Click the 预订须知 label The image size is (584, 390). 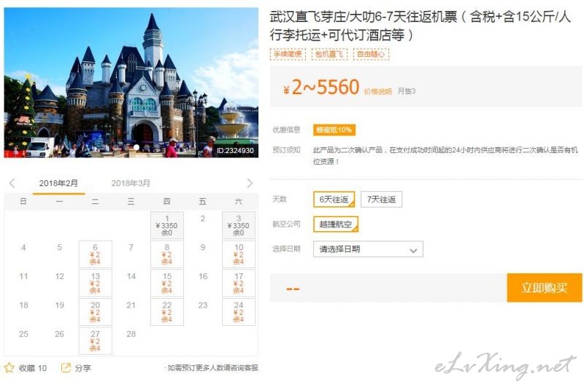286,150
